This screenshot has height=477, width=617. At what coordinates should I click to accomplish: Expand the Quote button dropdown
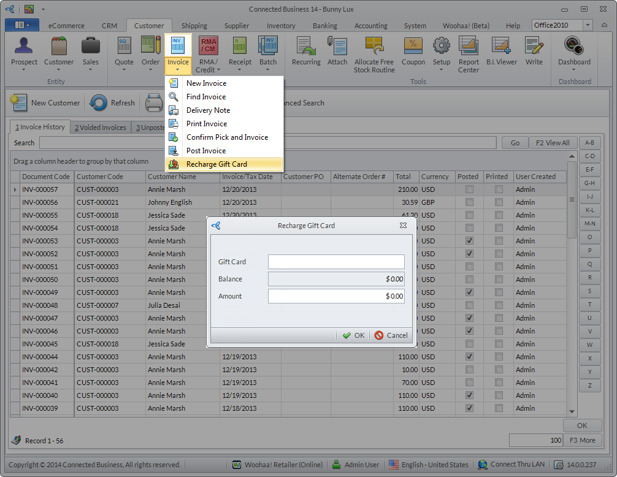coord(124,70)
